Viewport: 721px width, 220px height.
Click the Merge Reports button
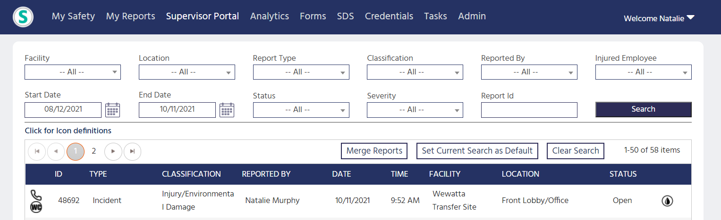(374, 151)
